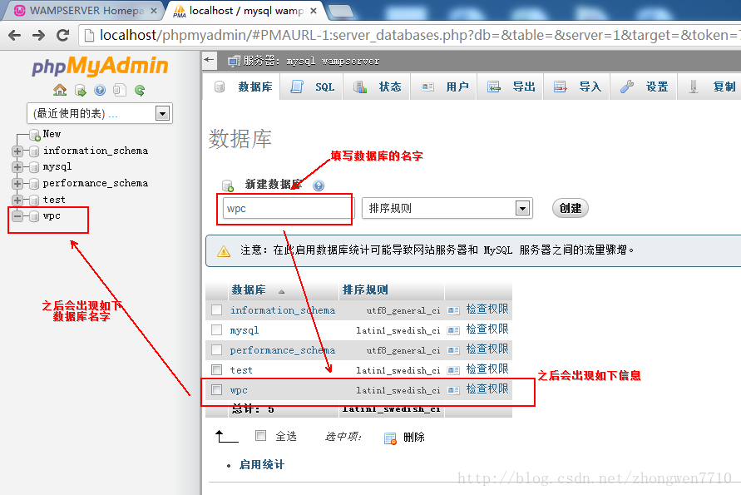The height and width of the screenshot is (495, 741).
Task: Tick the information_schema checkbox
Action: coord(216,309)
